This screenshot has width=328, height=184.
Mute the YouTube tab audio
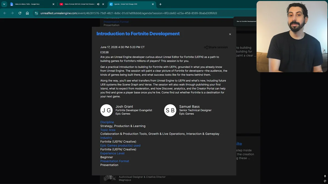(x=98, y=4)
